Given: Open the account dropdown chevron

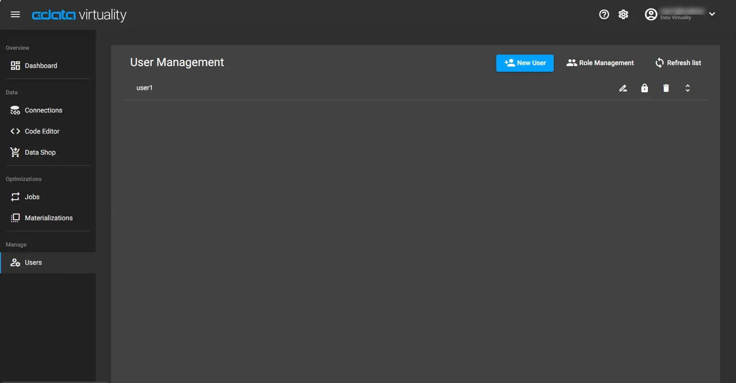Looking at the screenshot, I should tap(712, 14).
